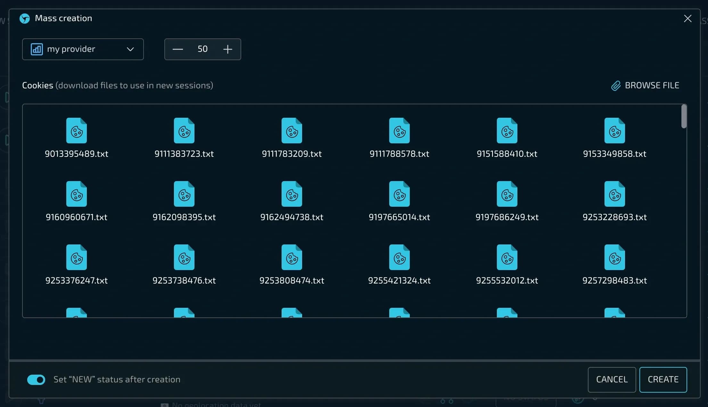Viewport: 708px width, 407px height.
Task: Click the cookies list vertical scrollbar
Action: pos(684,116)
